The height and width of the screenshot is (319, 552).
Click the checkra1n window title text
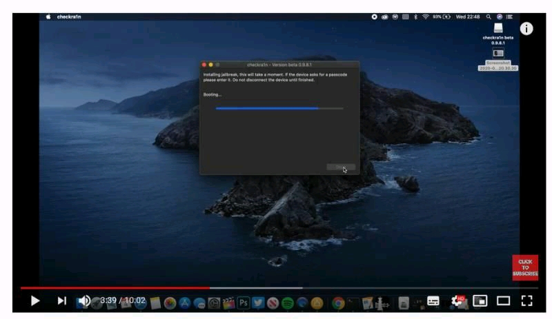pos(279,65)
